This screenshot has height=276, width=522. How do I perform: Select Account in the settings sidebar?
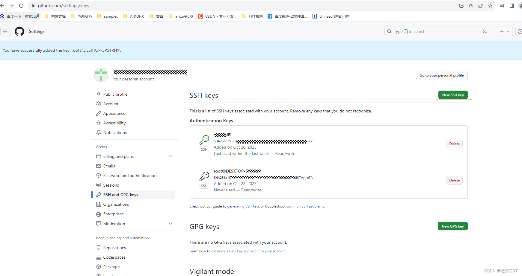pos(111,103)
